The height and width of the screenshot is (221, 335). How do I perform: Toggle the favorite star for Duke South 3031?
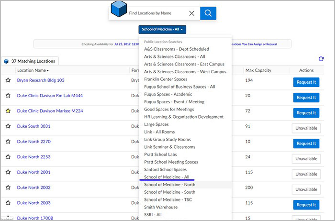coord(8,126)
